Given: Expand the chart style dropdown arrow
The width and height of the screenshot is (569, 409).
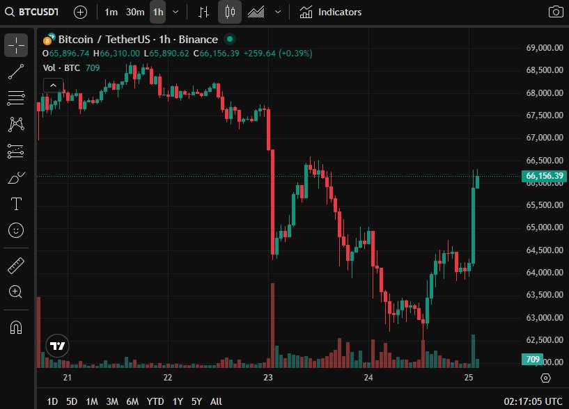Looking at the screenshot, I should point(278,12).
